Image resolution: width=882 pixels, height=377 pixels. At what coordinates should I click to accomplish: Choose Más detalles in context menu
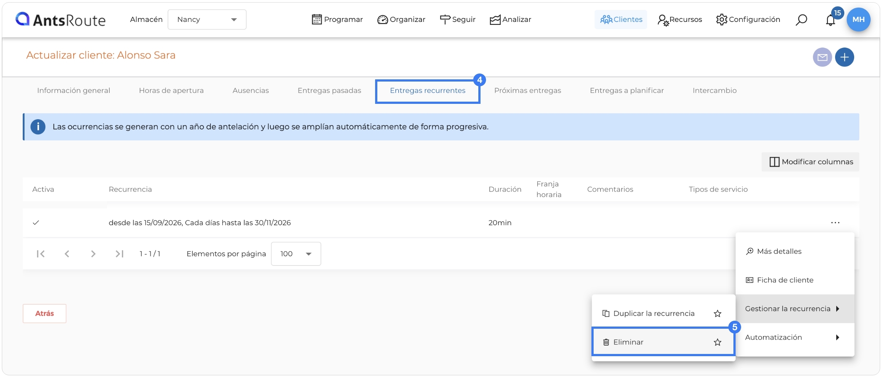[x=795, y=251]
